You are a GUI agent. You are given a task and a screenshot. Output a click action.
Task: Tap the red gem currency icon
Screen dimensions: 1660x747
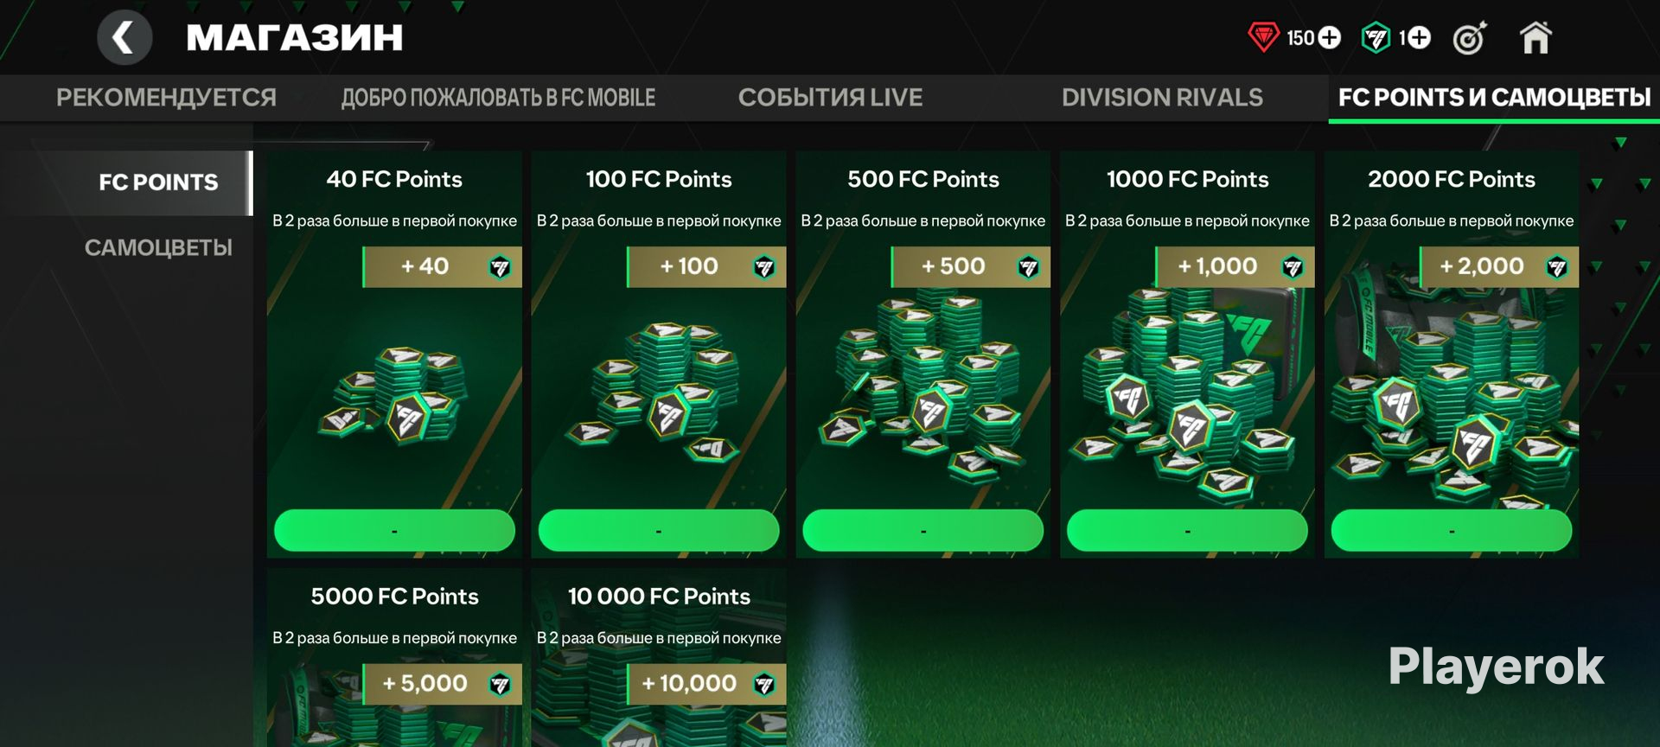tap(1263, 37)
